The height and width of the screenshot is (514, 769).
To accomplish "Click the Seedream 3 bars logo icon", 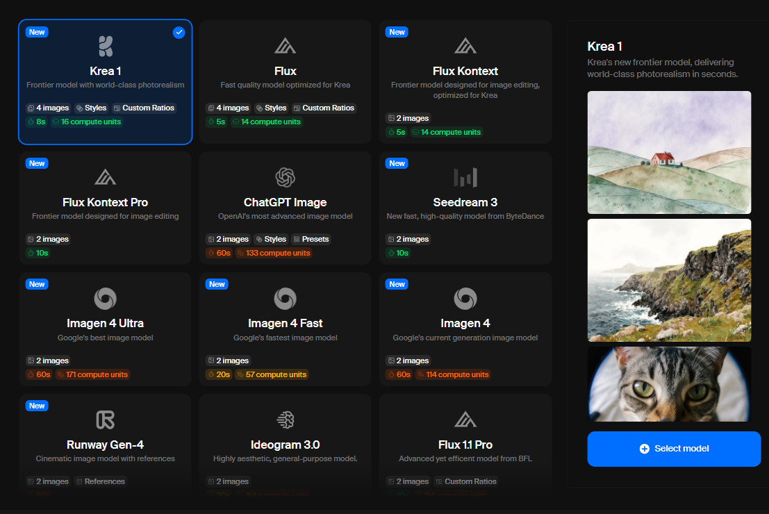I will 465,177.
